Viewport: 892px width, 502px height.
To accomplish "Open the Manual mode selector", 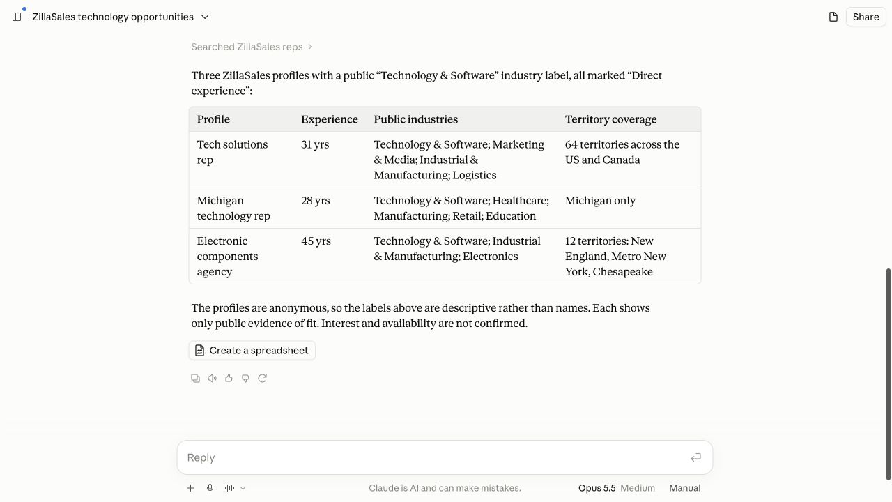I will pyautogui.click(x=684, y=488).
